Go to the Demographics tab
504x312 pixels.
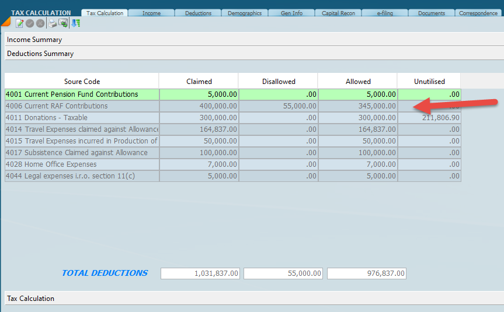245,13
